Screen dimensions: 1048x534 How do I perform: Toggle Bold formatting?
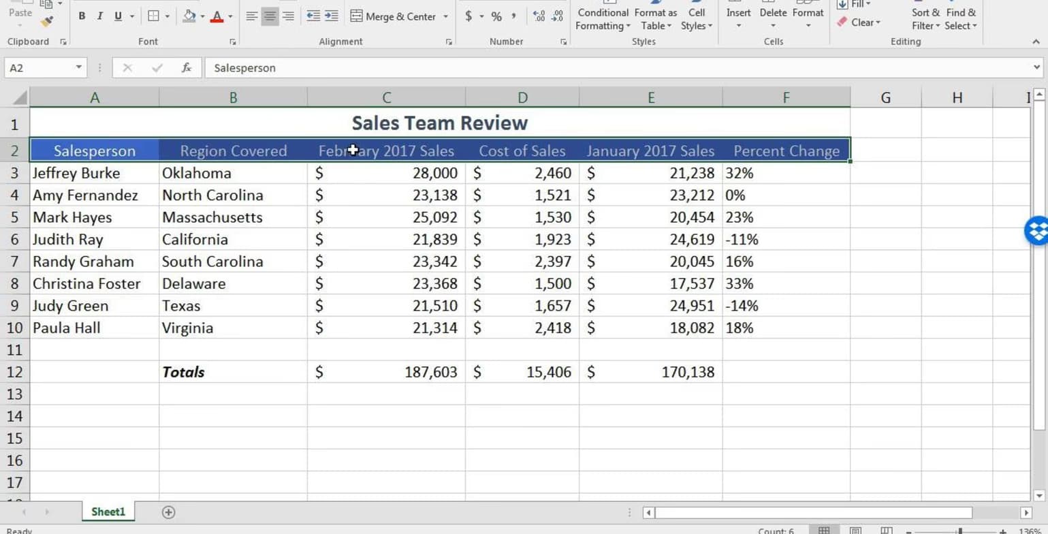pos(82,16)
